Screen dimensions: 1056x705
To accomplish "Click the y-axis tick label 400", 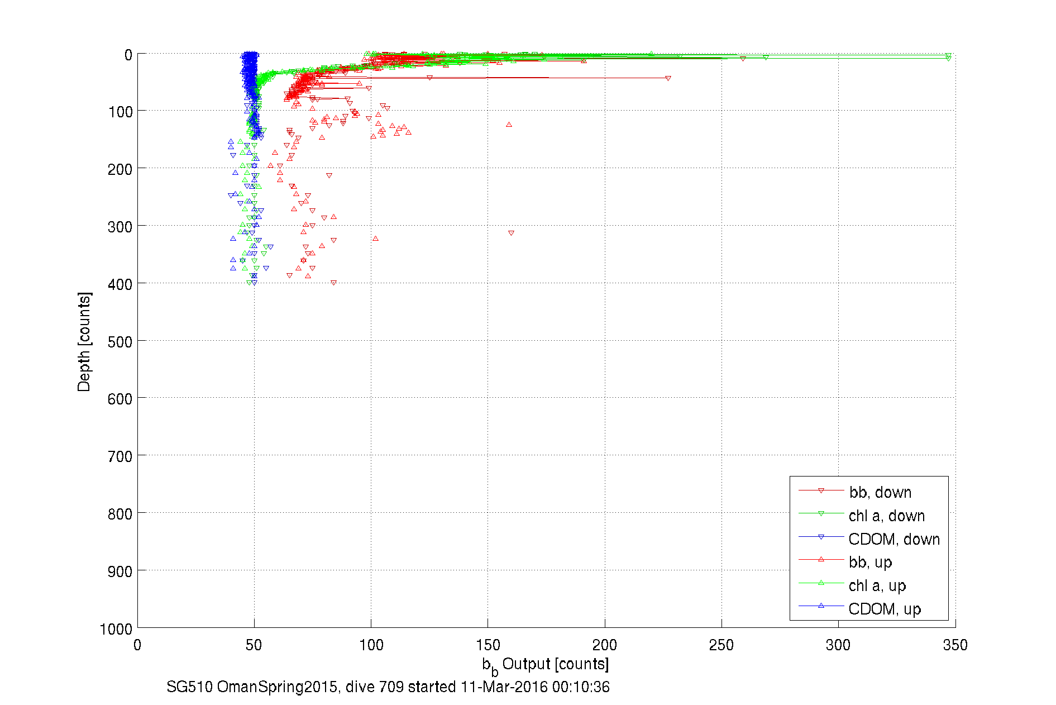I will [x=120, y=284].
